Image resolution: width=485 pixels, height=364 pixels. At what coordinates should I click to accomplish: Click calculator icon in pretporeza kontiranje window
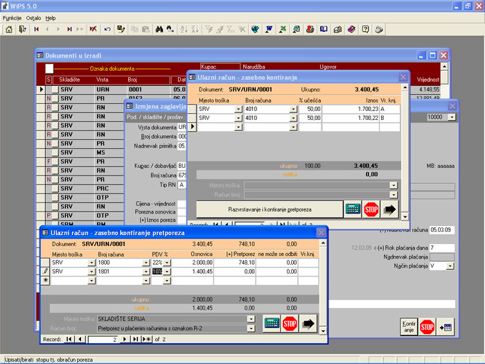[x=272, y=324]
